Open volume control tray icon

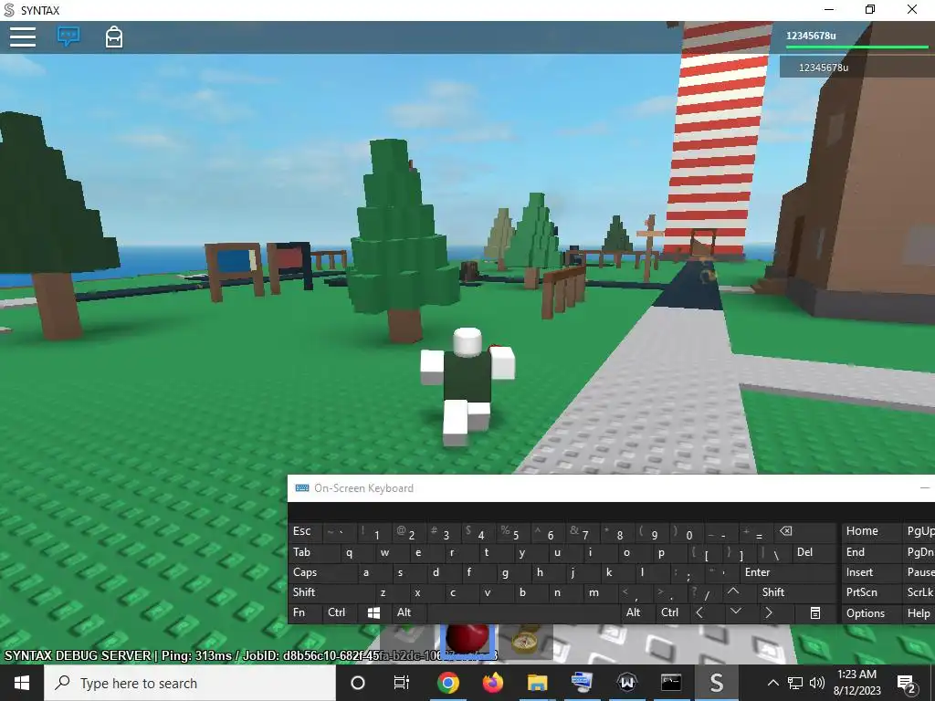coord(817,683)
